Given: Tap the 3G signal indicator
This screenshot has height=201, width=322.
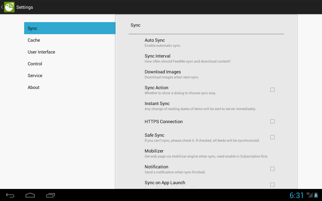Looking at the screenshot, I should coord(309,195).
